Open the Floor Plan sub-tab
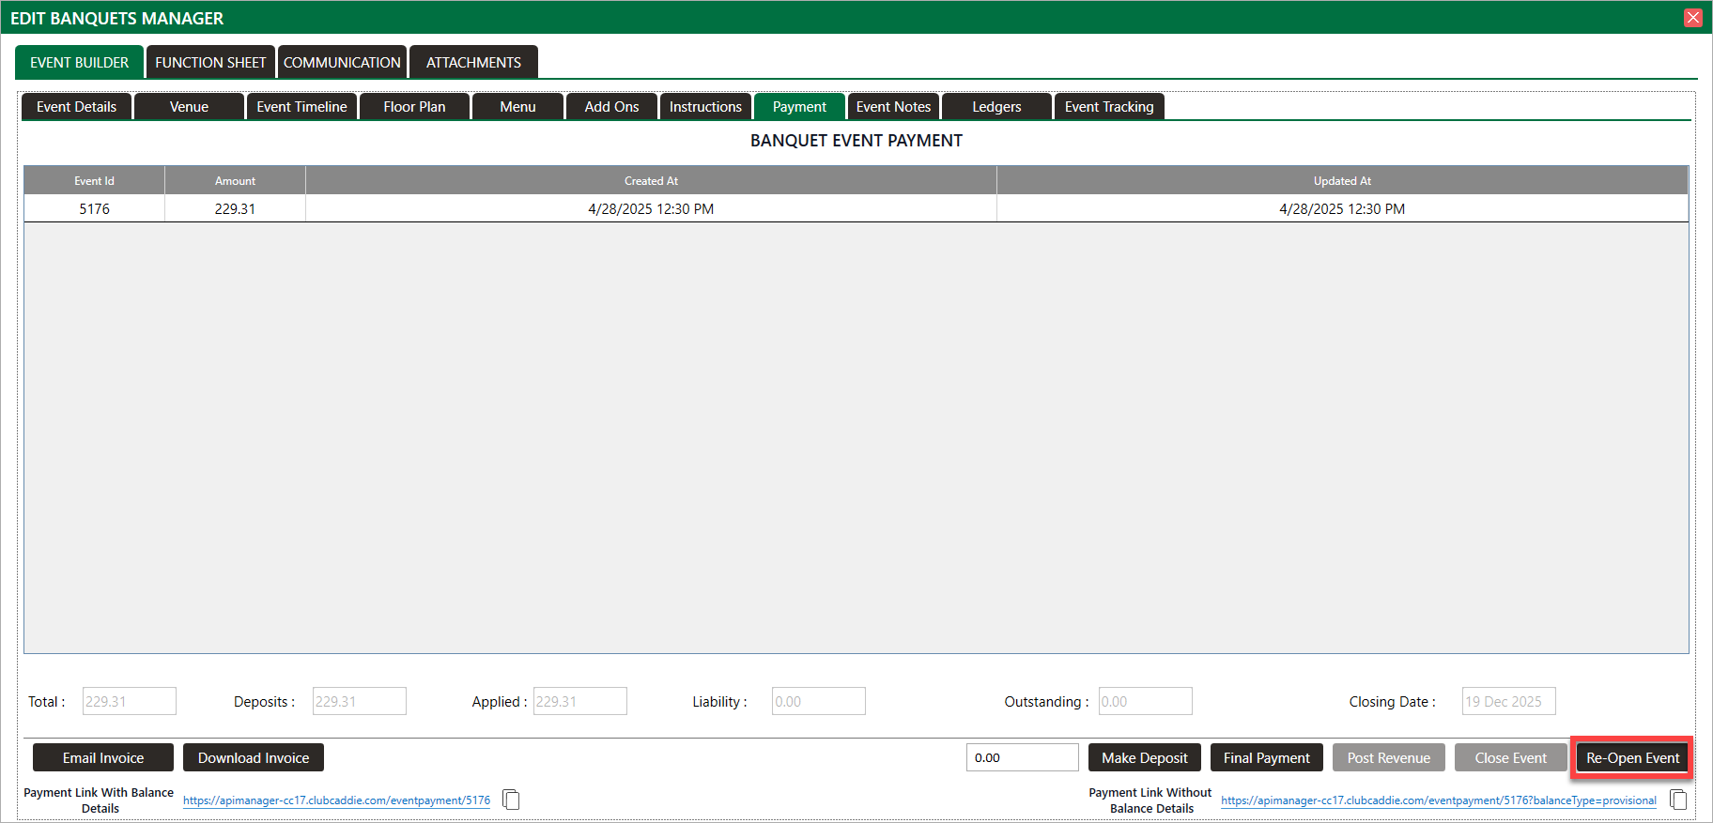The width and height of the screenshot is (1713, 823). pyautogui.click(x=414, y=107)
